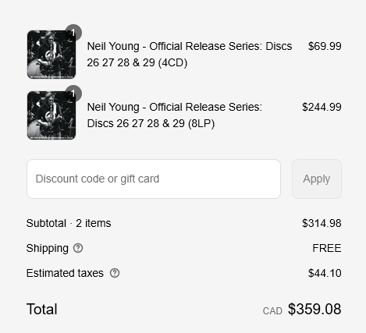Click the Neil Young 4CD product title
366x333 pixels.
click(190, 55)
